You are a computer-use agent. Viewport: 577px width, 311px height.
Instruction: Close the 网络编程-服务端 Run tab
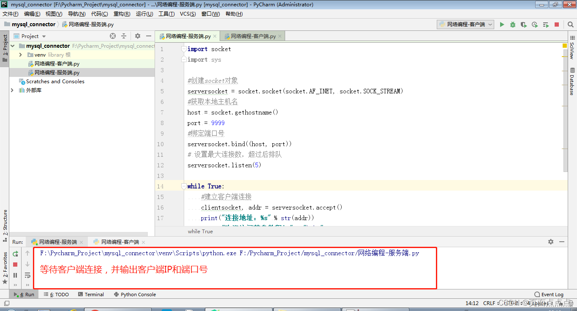(x=82, y=242)
